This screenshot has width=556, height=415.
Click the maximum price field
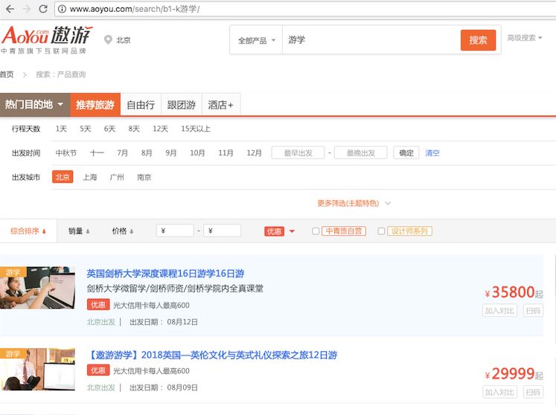[223, 231]
